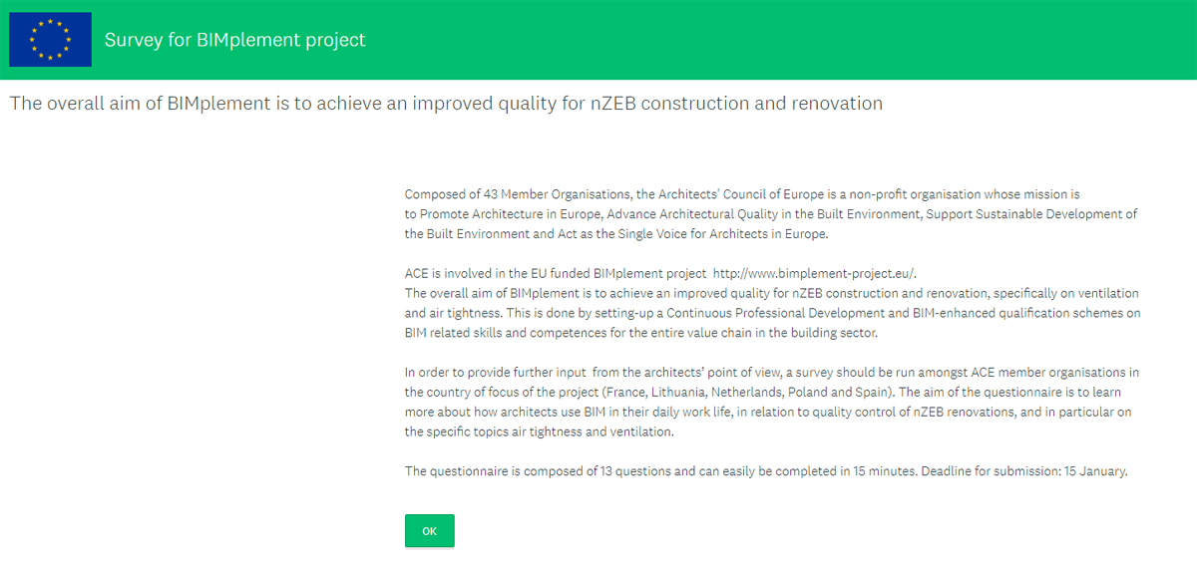Click the line starting 'more about how architects use BIM'
The width and height of the screenshot is (1197, 567).
tap(768, 412)
